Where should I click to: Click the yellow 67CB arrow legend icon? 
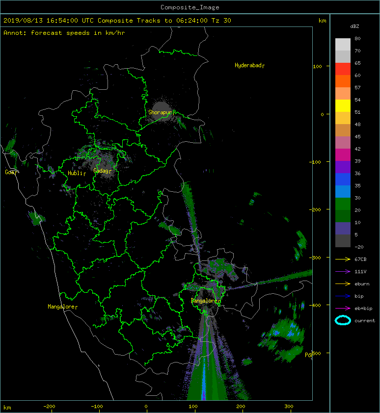pyautogui.click(x=343, y=259)
